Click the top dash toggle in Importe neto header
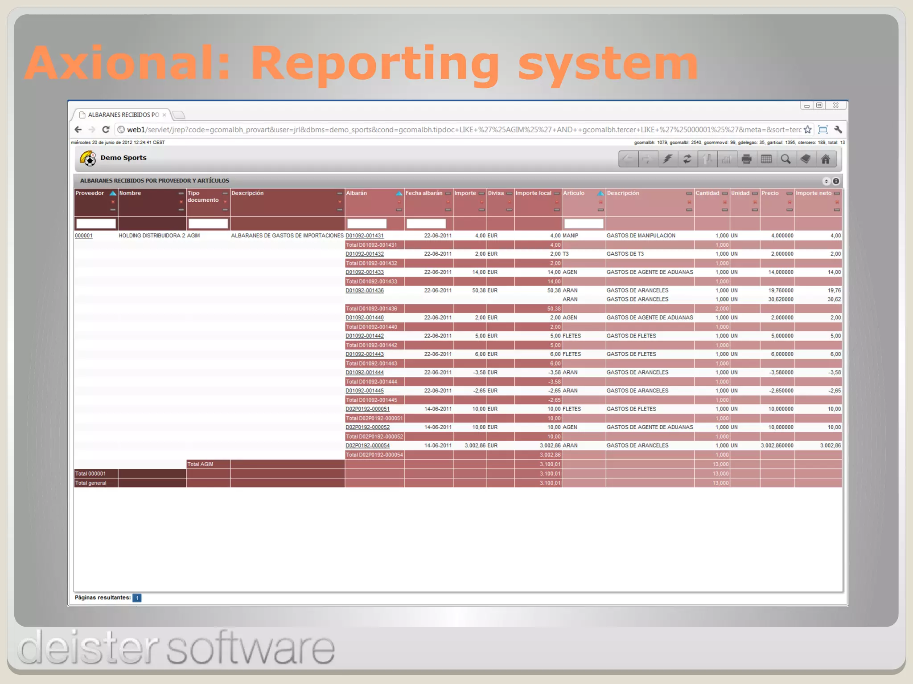913x684 pixels. (837, 193)
